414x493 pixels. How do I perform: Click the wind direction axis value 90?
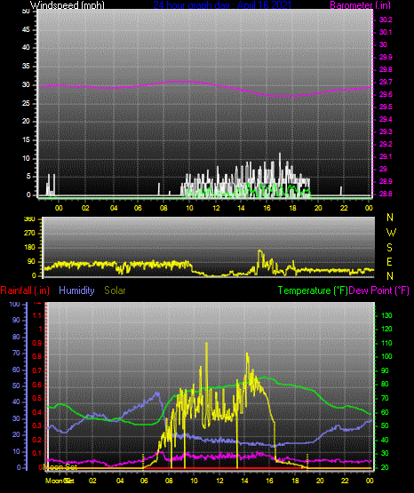click(31, 262)
